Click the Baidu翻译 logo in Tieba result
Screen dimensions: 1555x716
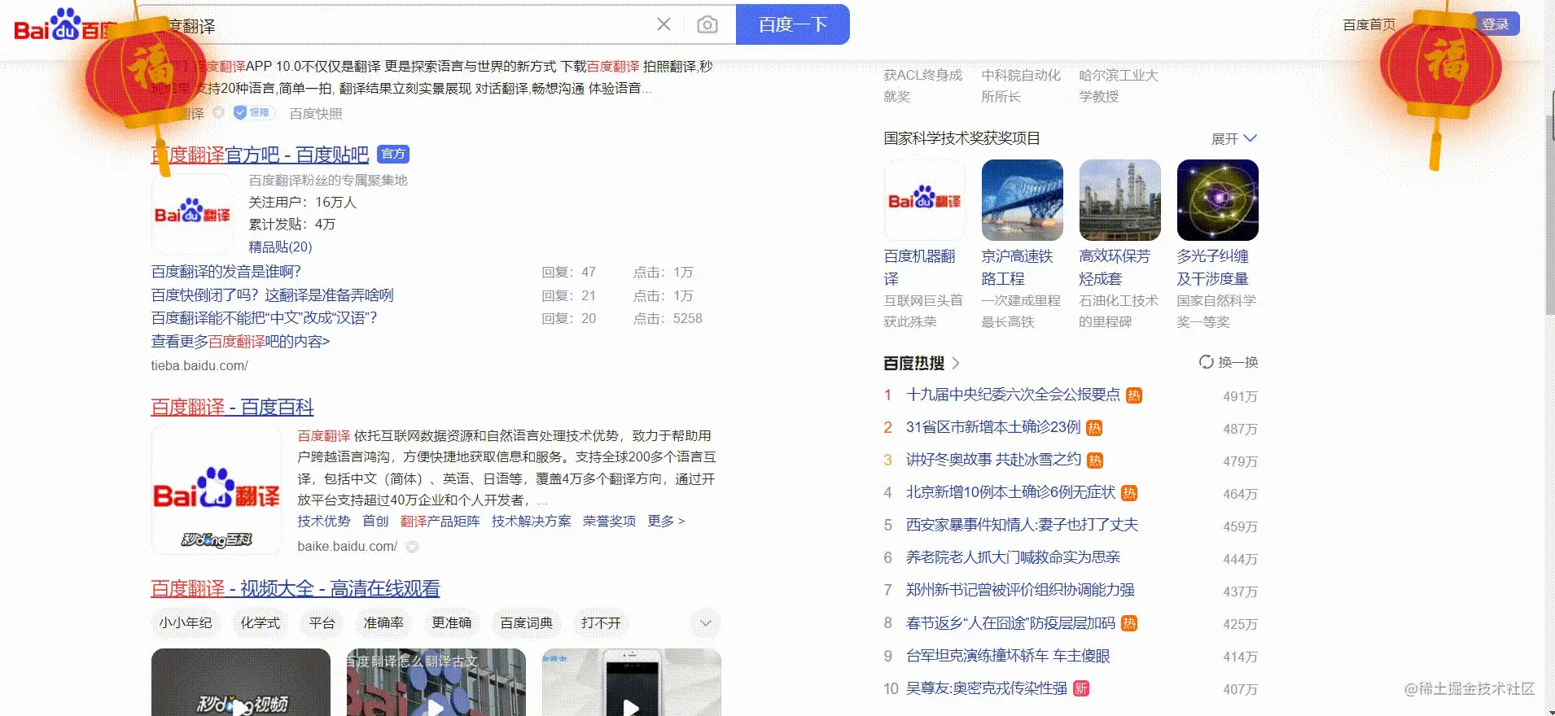[192, 214]
